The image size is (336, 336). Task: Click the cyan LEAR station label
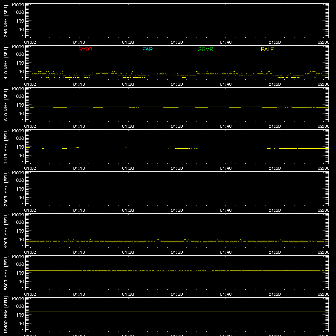(x=146, y=49)
